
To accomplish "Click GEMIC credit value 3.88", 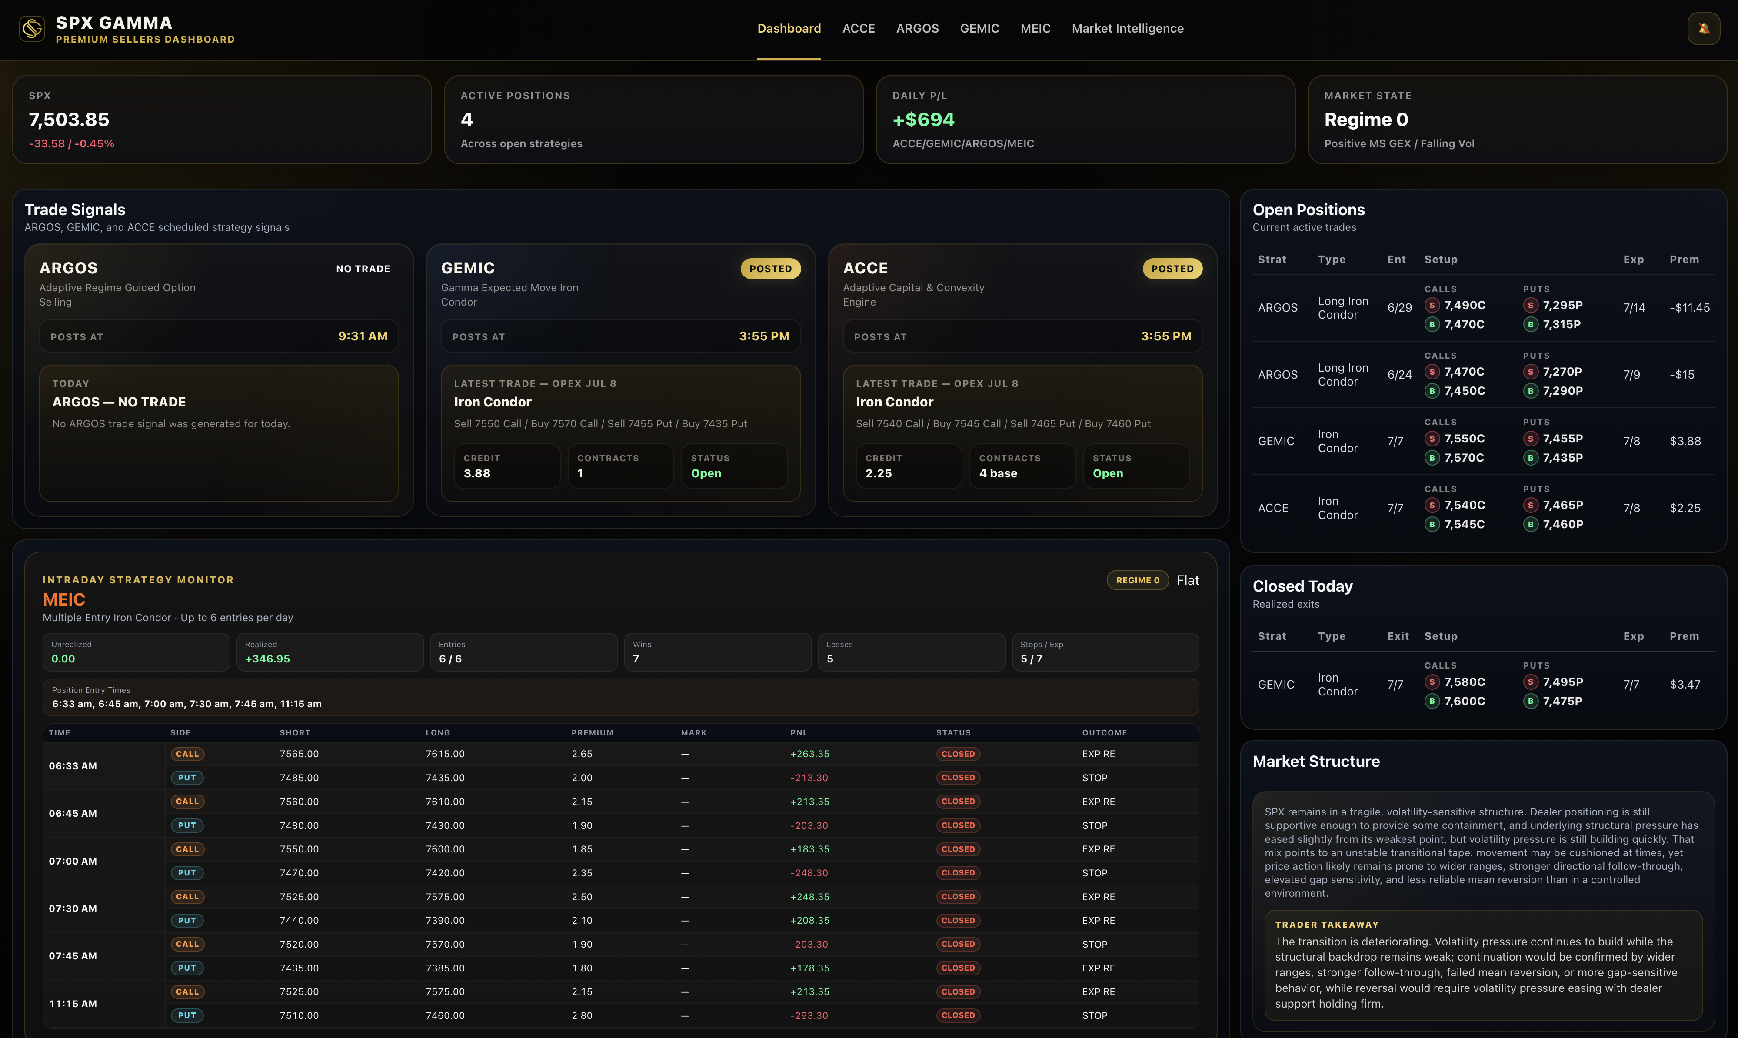I will pos(477,473).
